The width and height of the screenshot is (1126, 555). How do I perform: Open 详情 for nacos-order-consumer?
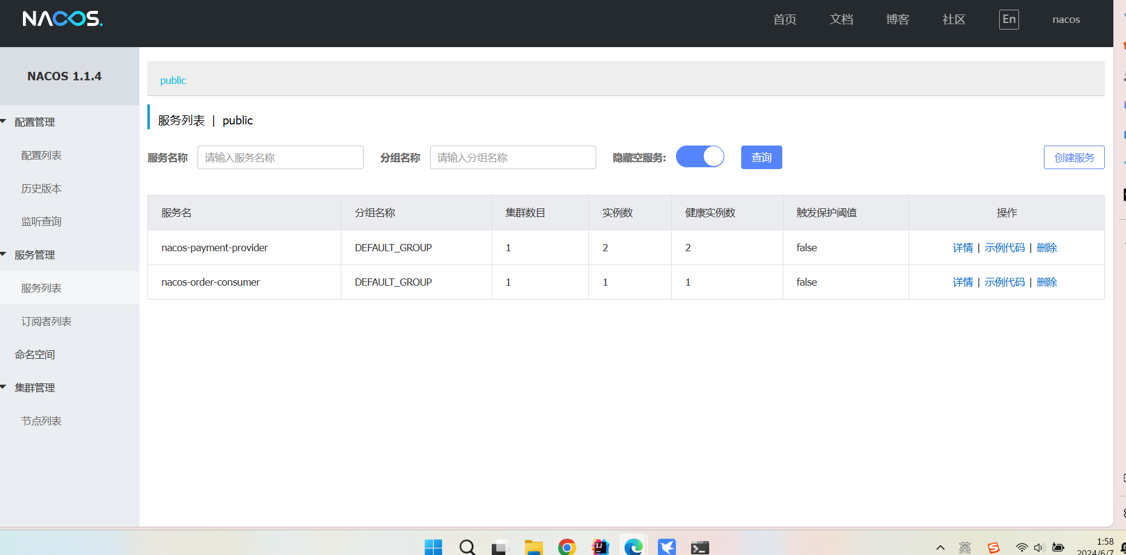(x=963, y=282)
